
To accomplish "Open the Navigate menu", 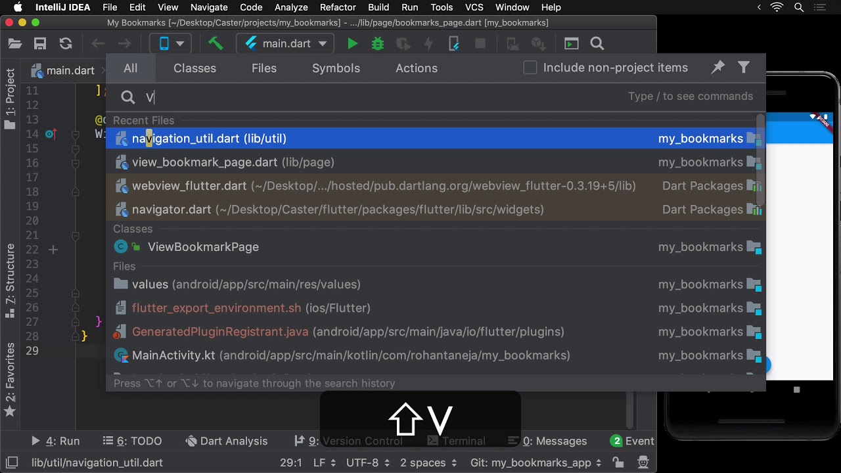I will (209, 7).
